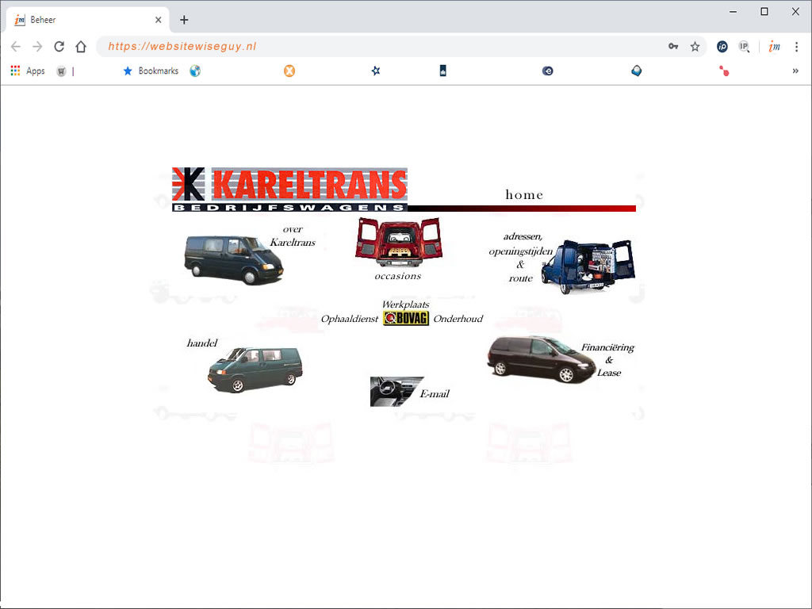
Task: Open the Onderhoud link
Action: pos(458,319)
